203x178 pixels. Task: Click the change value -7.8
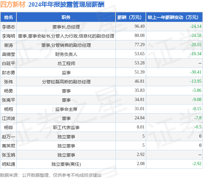click(x=198, y=118)
